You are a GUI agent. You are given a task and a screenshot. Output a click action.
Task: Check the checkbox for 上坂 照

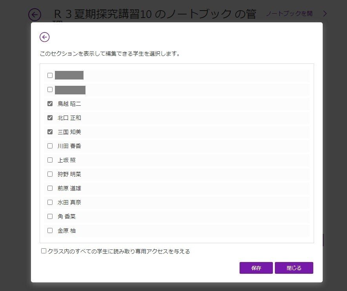50,160
